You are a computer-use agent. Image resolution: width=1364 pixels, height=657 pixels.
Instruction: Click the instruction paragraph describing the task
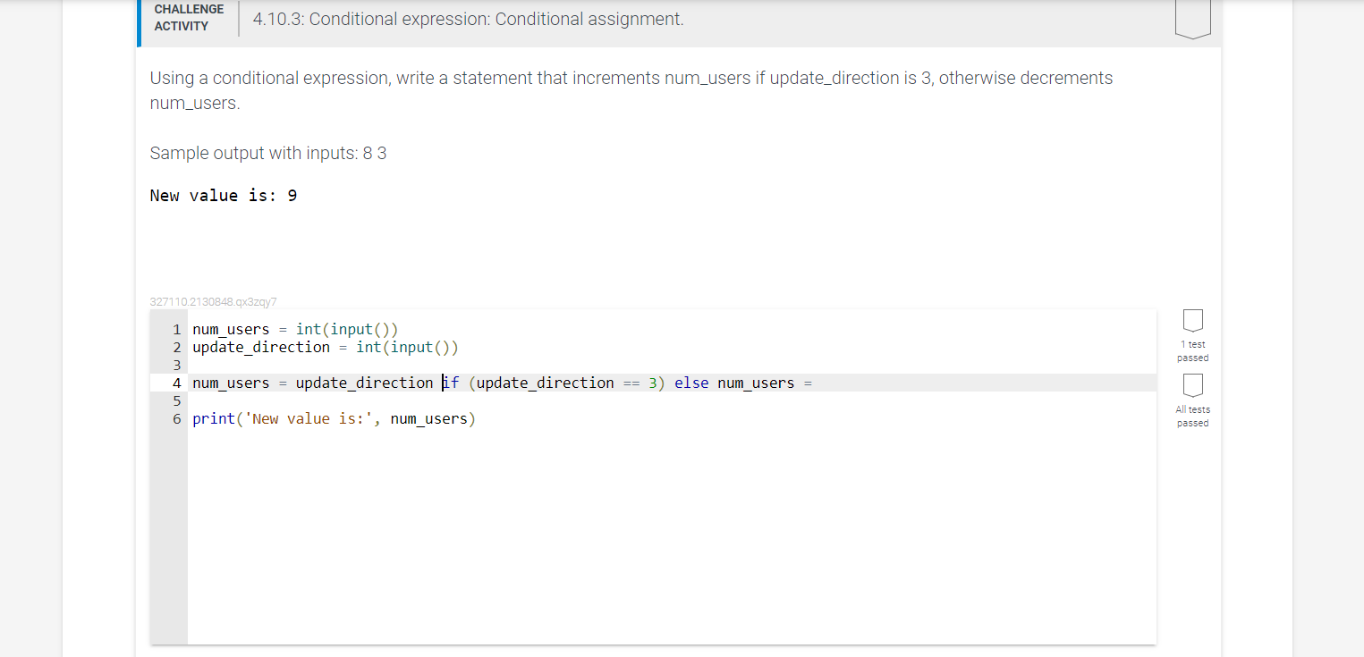(x=630, y=89)
